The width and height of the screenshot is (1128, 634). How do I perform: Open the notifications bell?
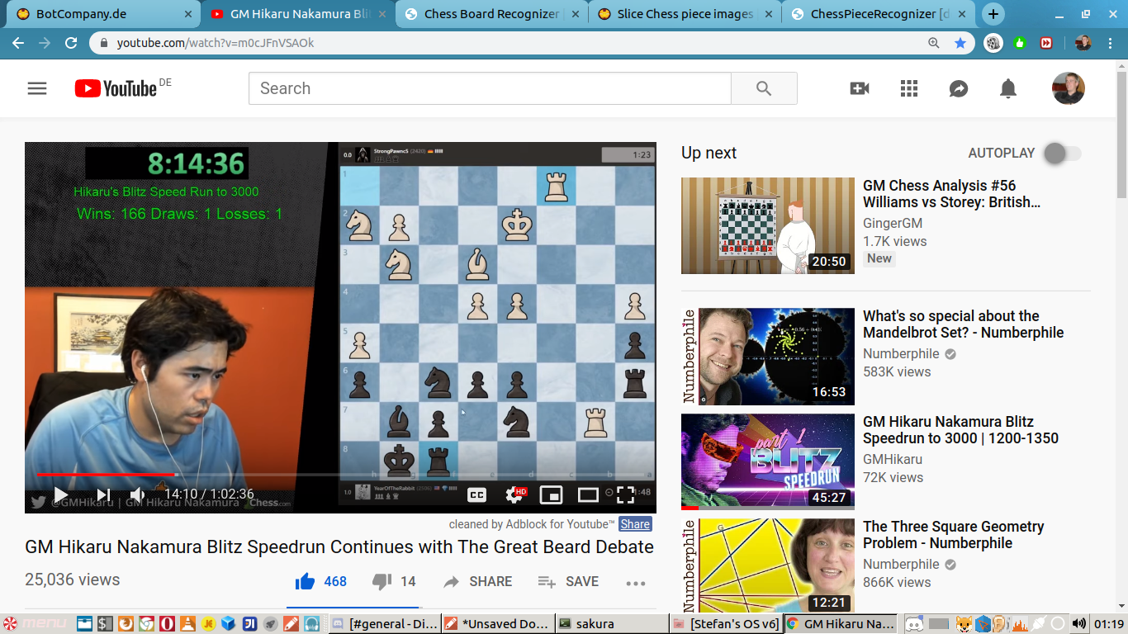coord(1008,88)
